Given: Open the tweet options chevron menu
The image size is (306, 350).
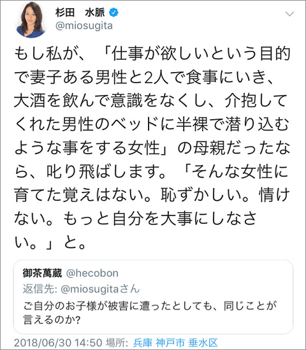Looking at the screenshot, I should coord(289,14).
